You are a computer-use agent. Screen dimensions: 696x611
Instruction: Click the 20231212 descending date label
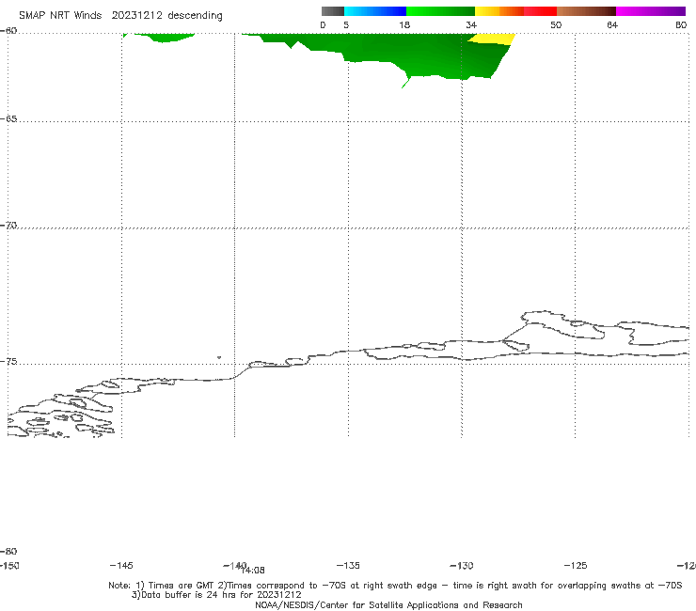pos(166,16)
